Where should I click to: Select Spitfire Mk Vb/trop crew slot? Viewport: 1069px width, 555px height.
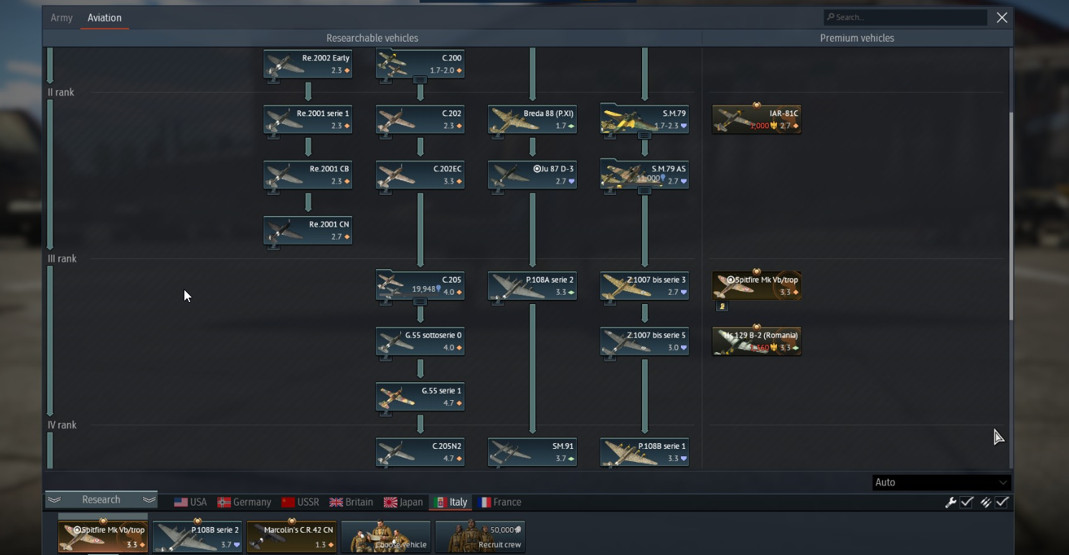[103, 536]
